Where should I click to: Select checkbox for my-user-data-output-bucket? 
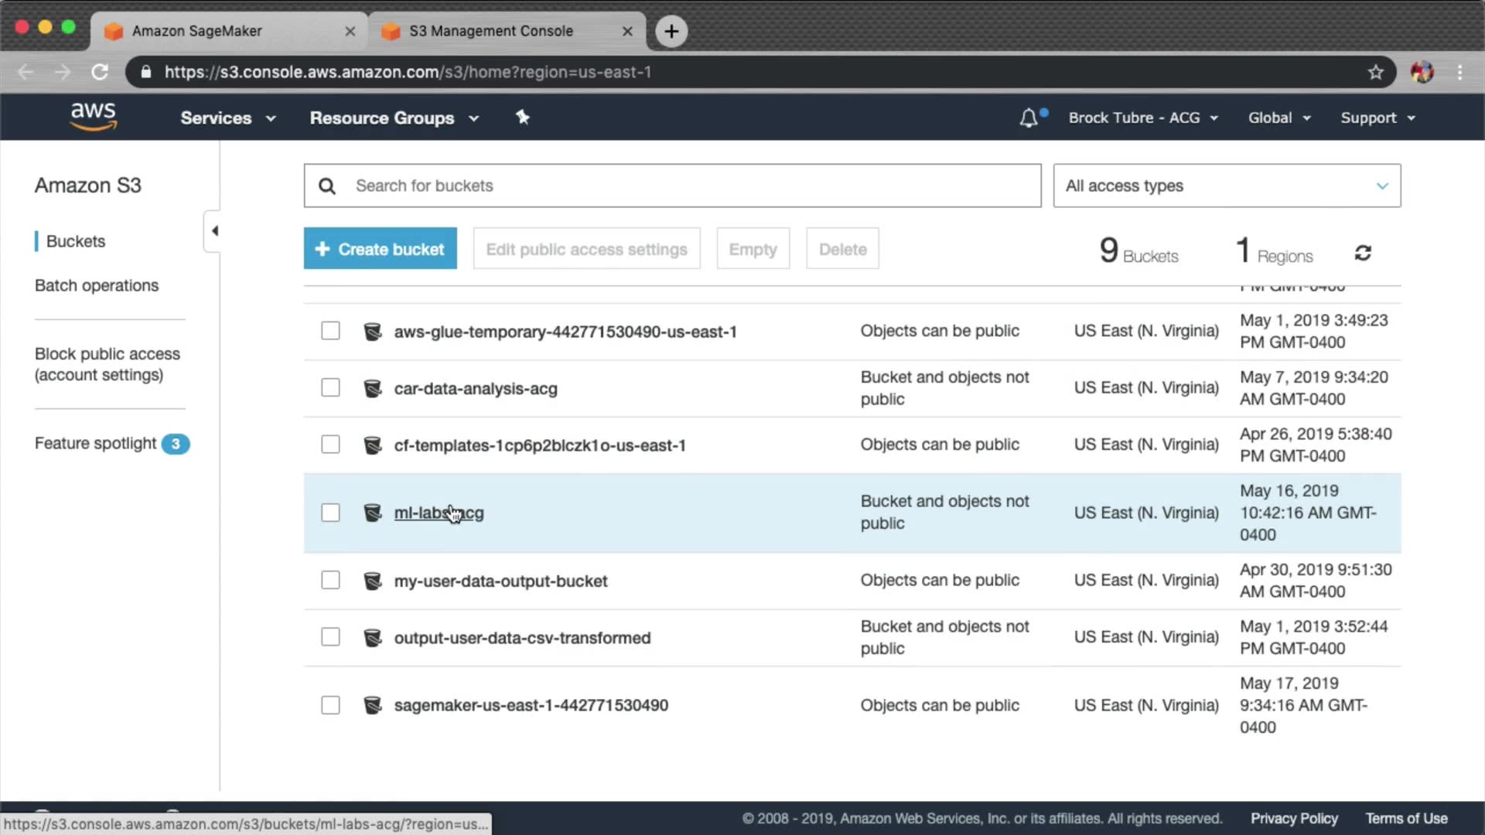tap(330, 580)
